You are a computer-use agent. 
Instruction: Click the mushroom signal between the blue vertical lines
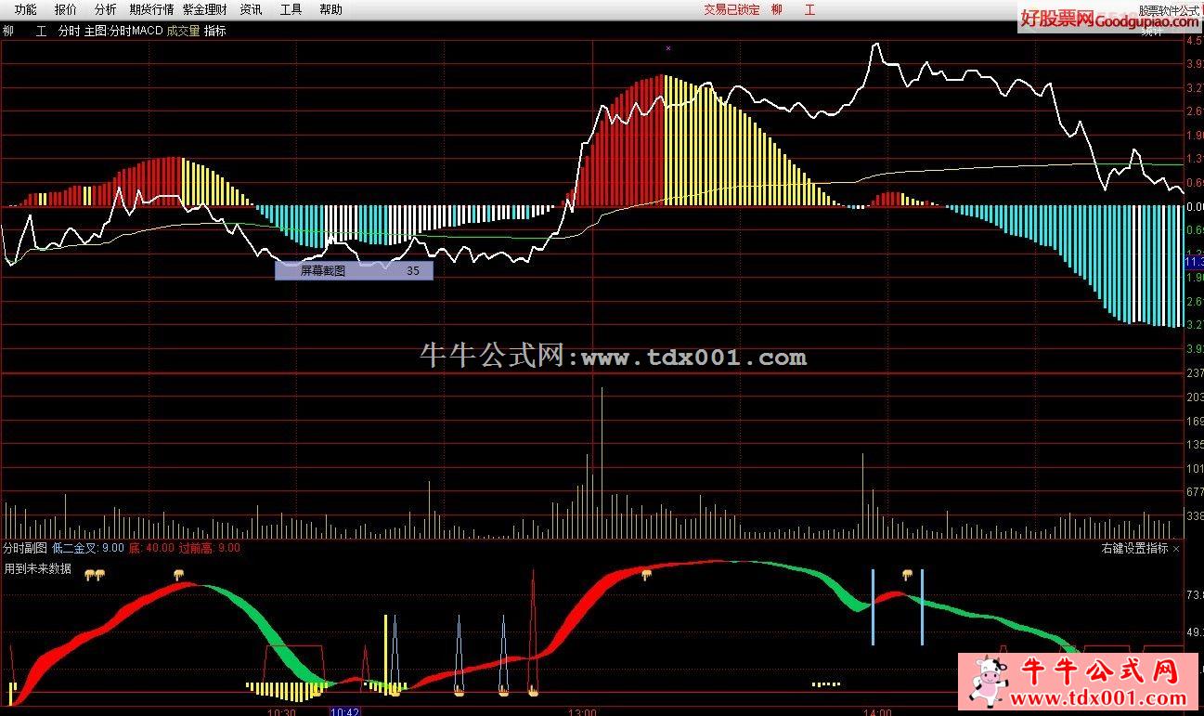tap(907, 575)
